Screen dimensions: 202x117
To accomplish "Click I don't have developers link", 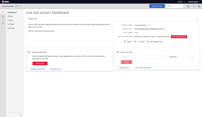I will point(143,68).
